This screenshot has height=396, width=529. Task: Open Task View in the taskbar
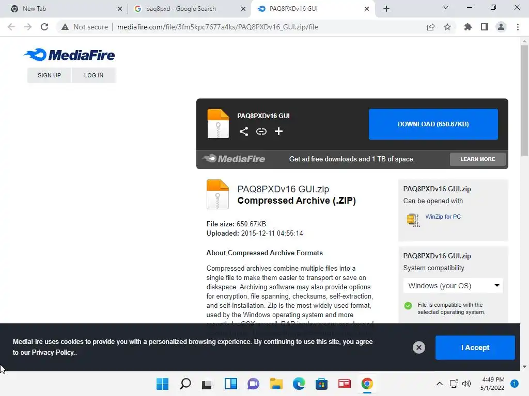coord(208,384)
